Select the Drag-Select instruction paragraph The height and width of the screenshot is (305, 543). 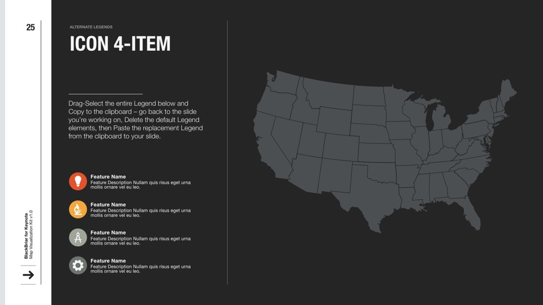135,120
